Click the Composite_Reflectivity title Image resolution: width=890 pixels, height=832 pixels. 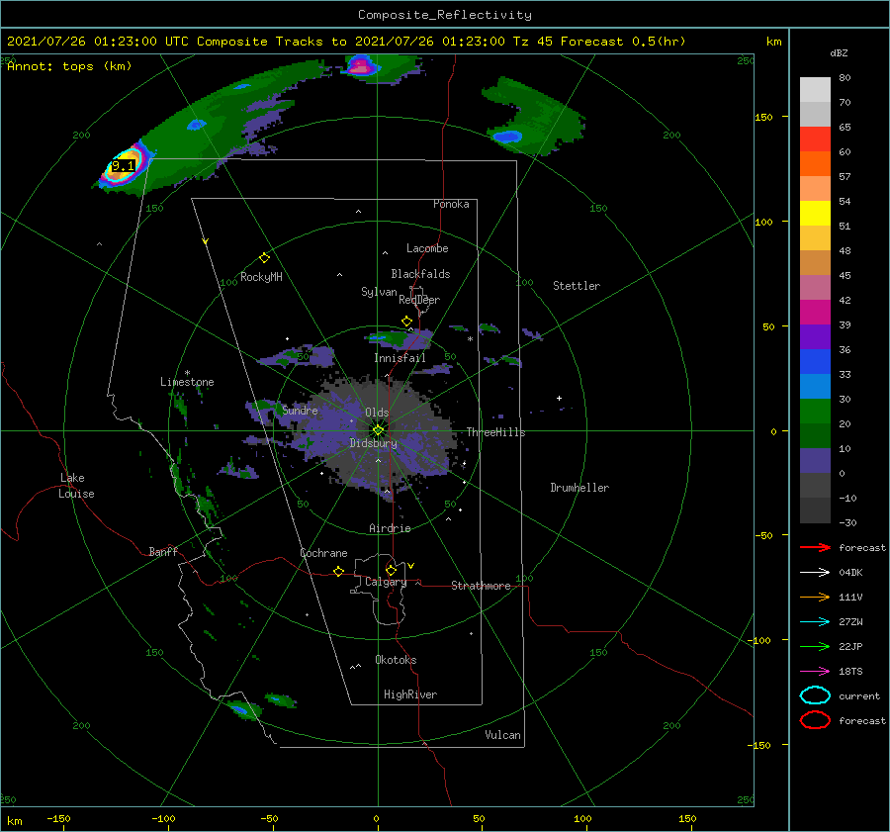pyautogui.click(x=445, y=15)
